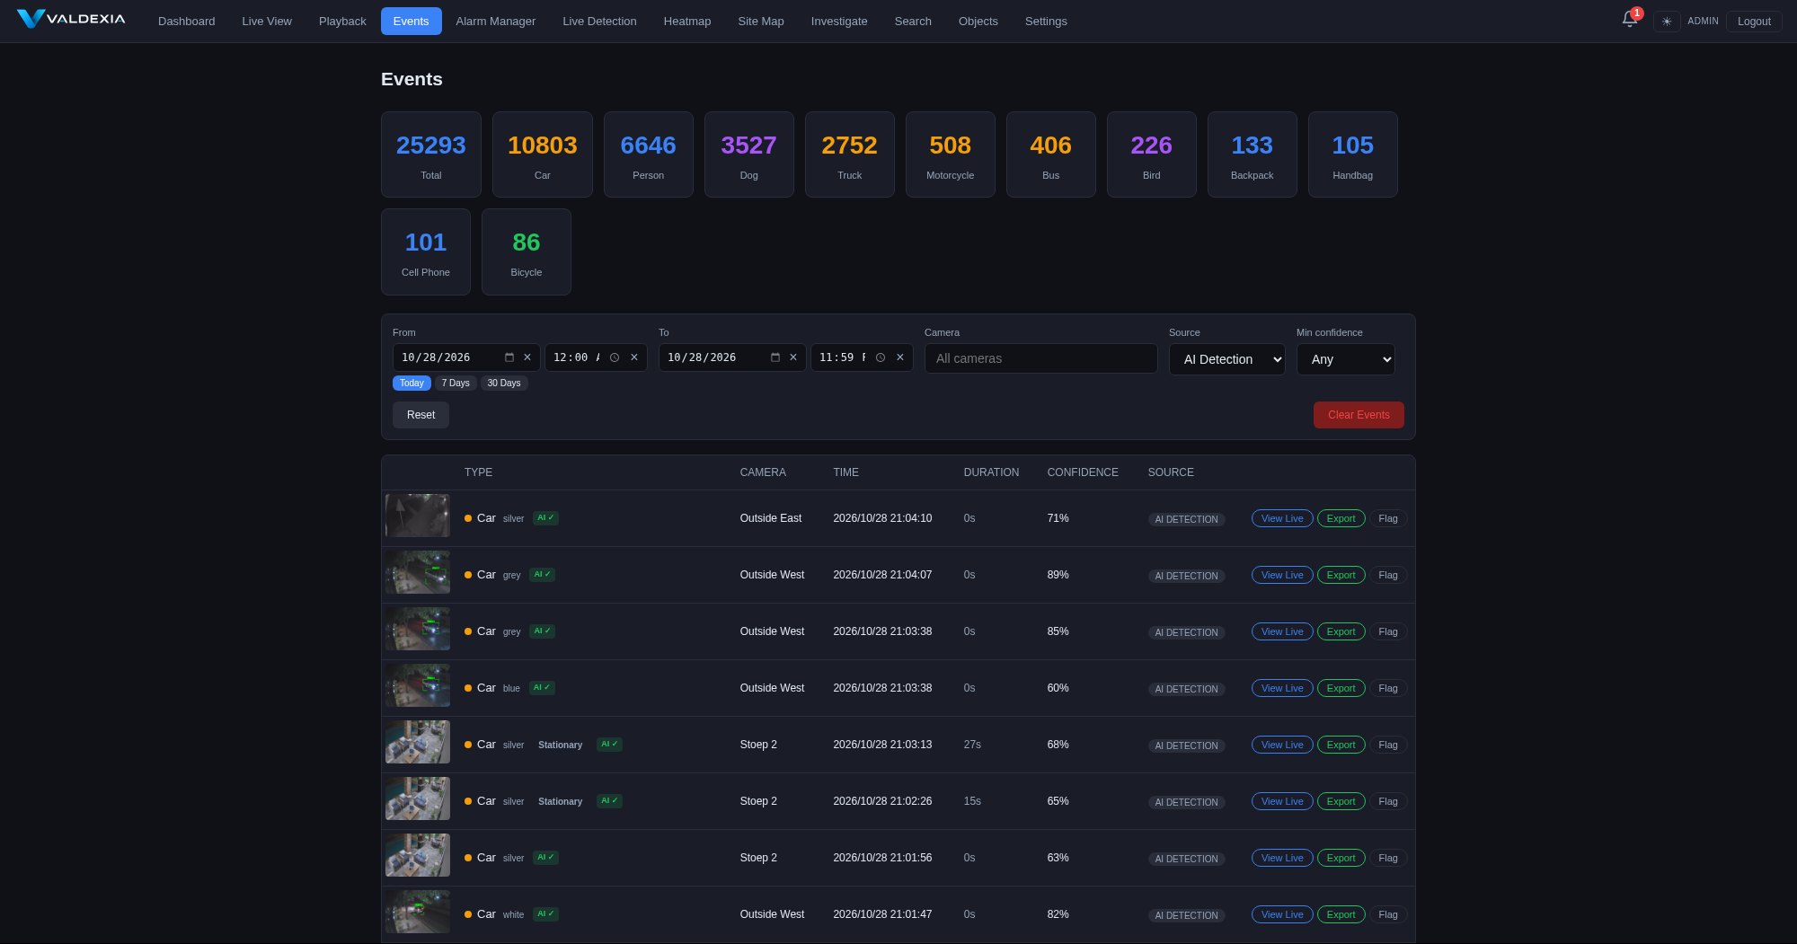Clear the To date with its x icon
Image resolution: width=1797 pixels, height=944 pixels.
coord(793,357)
